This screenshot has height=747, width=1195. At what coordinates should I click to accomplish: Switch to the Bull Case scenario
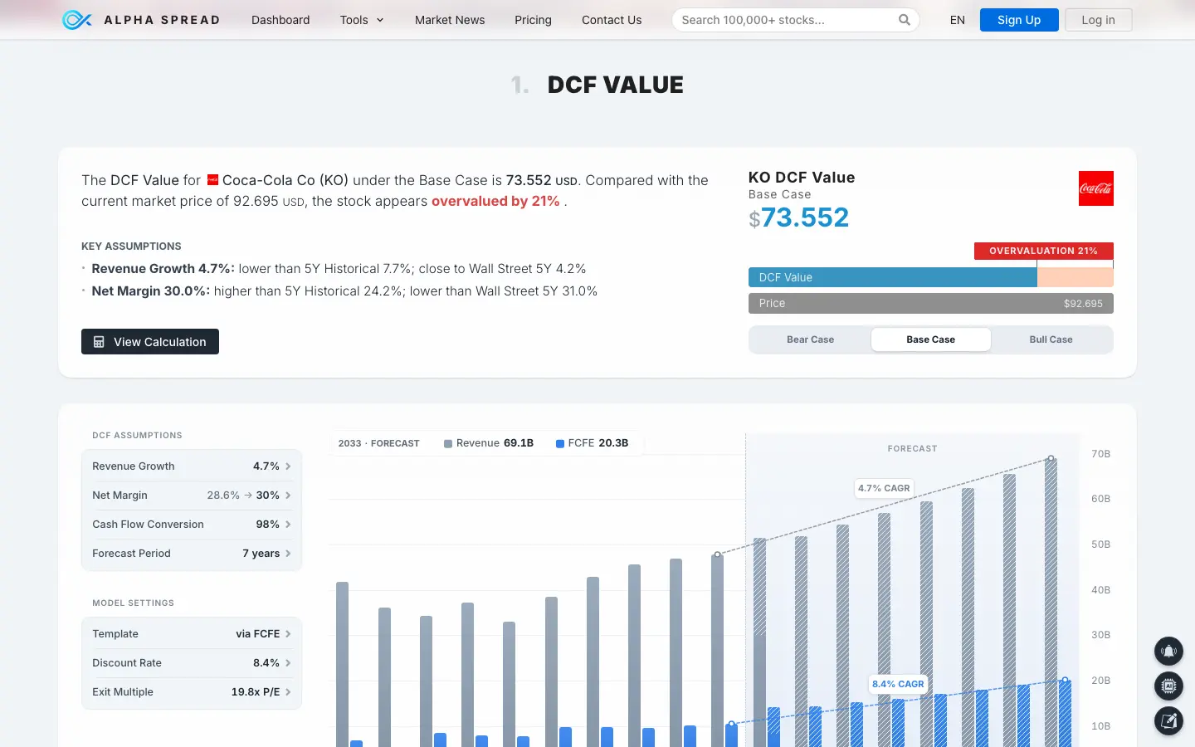(x=1051, y=339)
